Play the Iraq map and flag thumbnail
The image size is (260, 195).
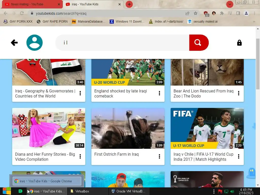coord(49,72)
